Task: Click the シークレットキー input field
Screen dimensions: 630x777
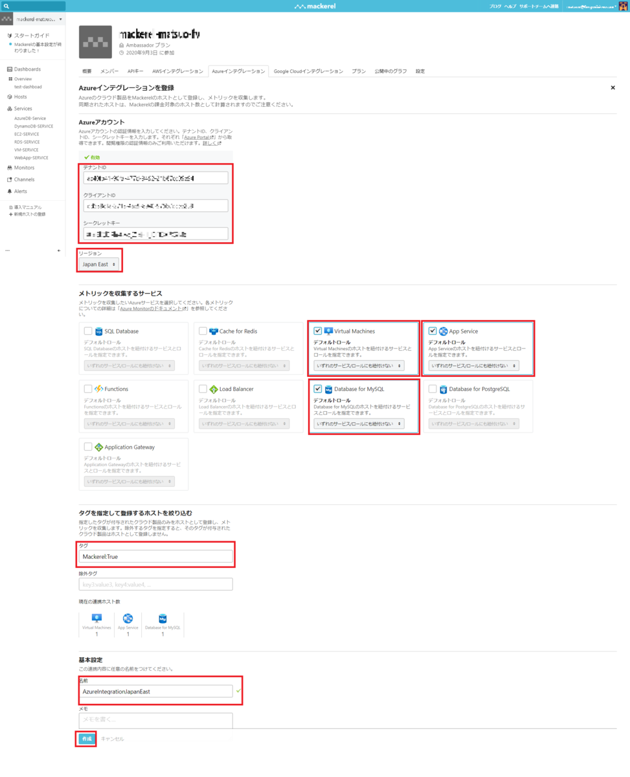Action: 155,234
